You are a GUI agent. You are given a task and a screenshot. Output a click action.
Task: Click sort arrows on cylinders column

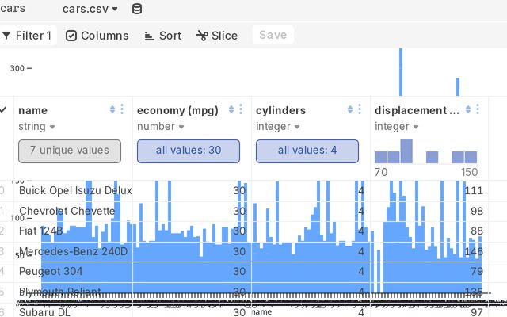(x=349, y=109)
